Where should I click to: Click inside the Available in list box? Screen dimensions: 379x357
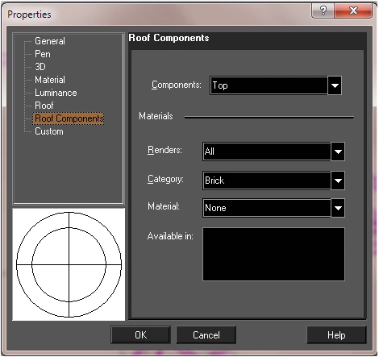pos(273,255)
